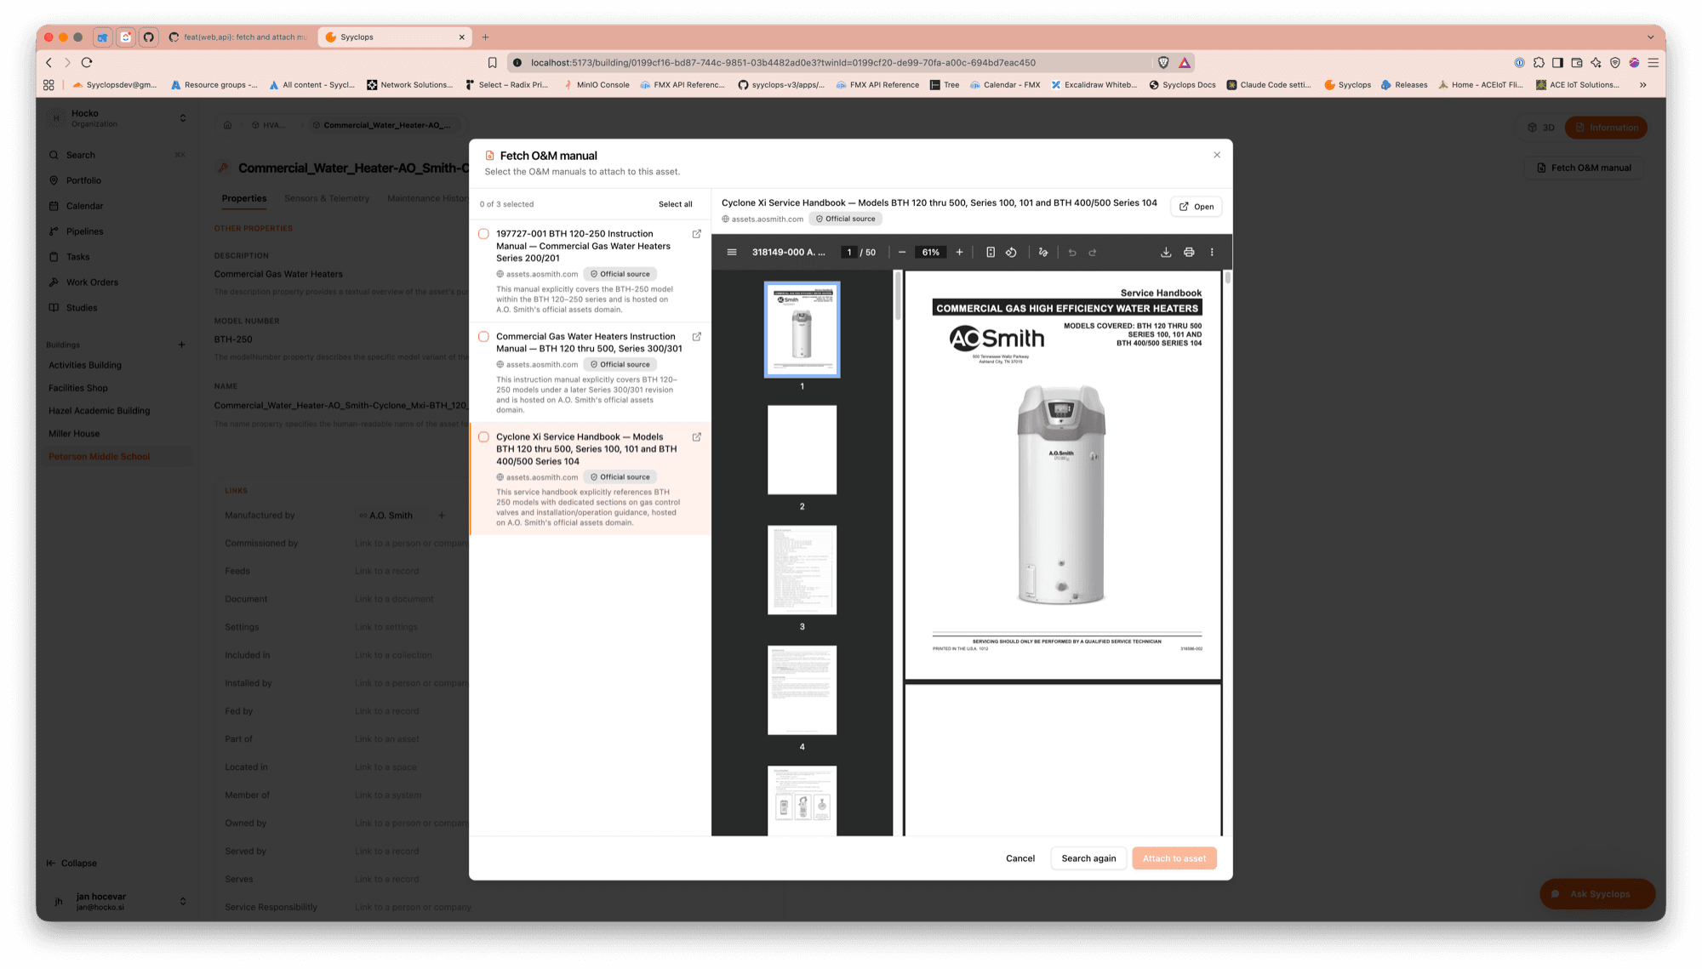
Task: Select PDF page 2 thumbnail
Action: point(802,450)
